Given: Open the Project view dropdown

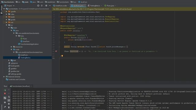Looking at the screenshot, I should [9, 5].
